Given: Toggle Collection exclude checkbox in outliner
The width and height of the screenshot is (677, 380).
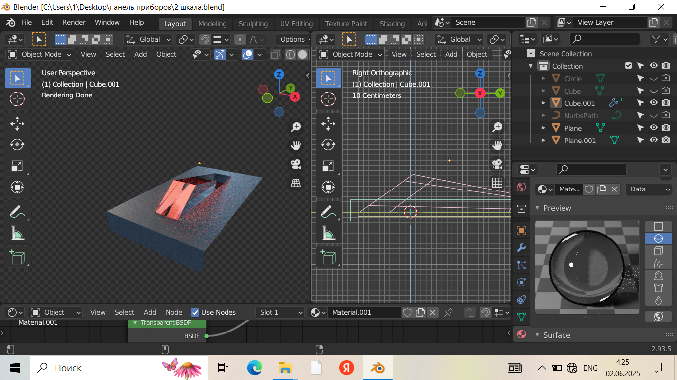Looking at the screenshot, I should pos(629,66).
